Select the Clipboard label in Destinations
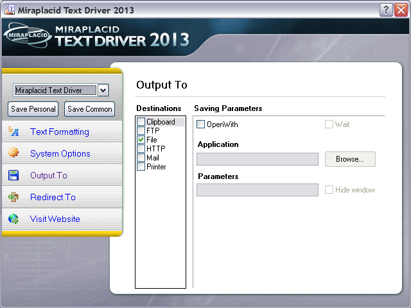Screen dimensions: 411x308 click(161, 122)
